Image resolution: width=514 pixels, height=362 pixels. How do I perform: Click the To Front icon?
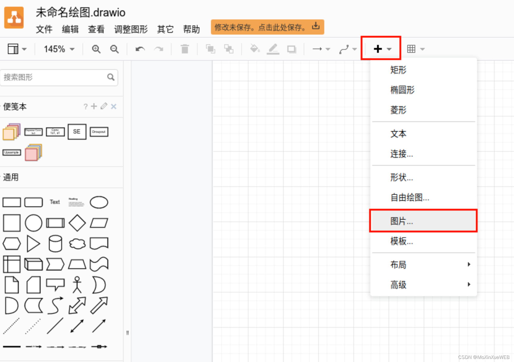[210, 49]
